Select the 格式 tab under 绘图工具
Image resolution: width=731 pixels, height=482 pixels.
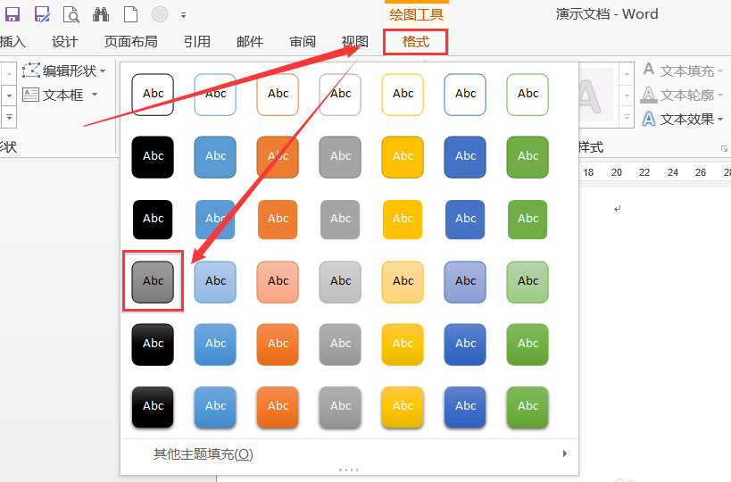click(x=415, y=42)
